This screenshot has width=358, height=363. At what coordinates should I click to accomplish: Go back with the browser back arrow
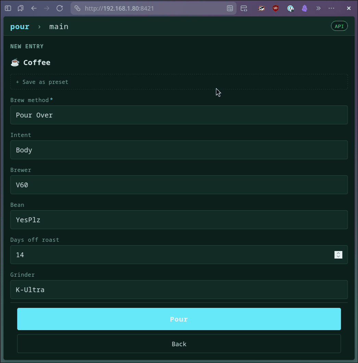click(34, 8)
